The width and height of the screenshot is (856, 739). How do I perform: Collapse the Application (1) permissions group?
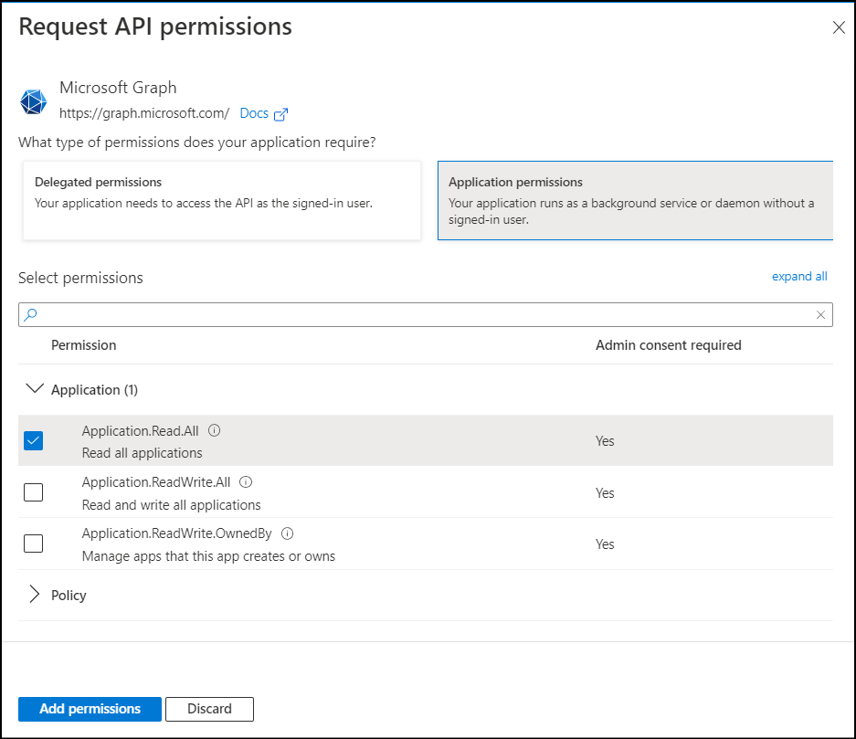coord(35,388)
